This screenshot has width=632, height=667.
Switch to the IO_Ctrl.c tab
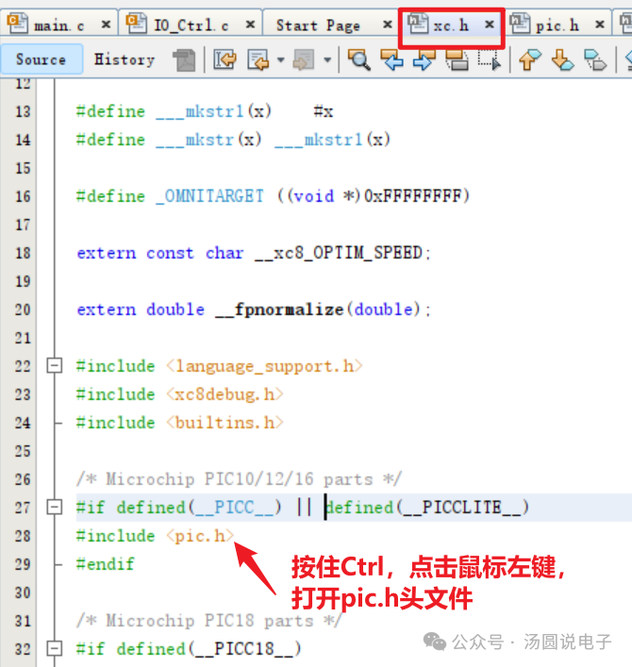point(191,25)
